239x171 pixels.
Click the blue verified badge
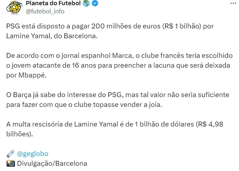point(95,4)
